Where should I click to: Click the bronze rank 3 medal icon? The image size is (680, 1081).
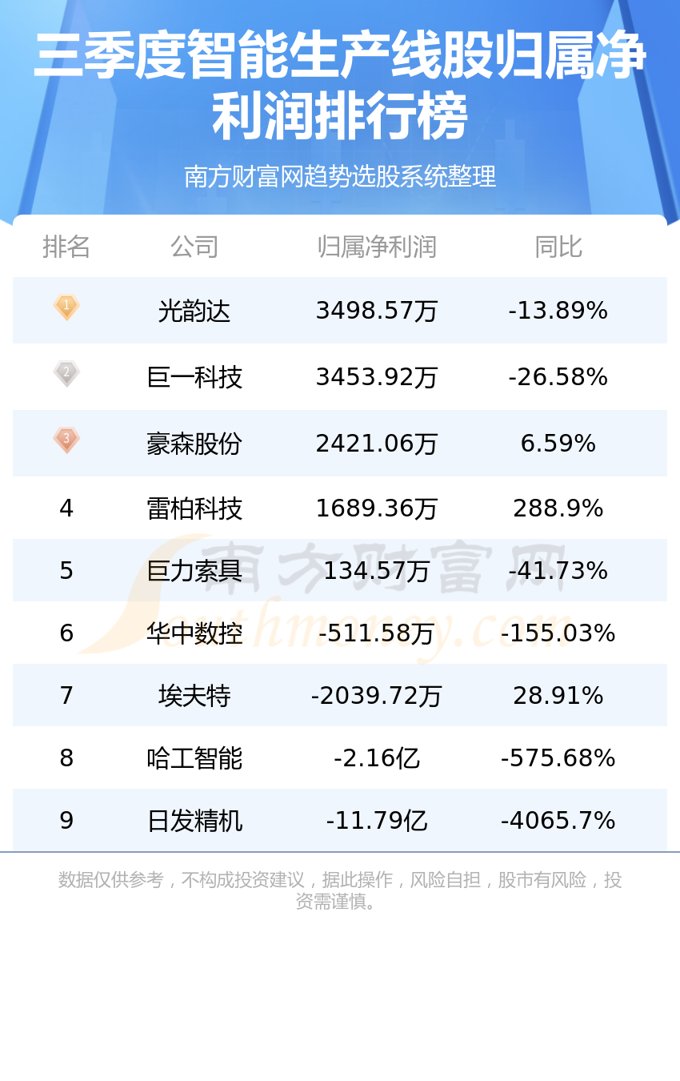[66, 440]
